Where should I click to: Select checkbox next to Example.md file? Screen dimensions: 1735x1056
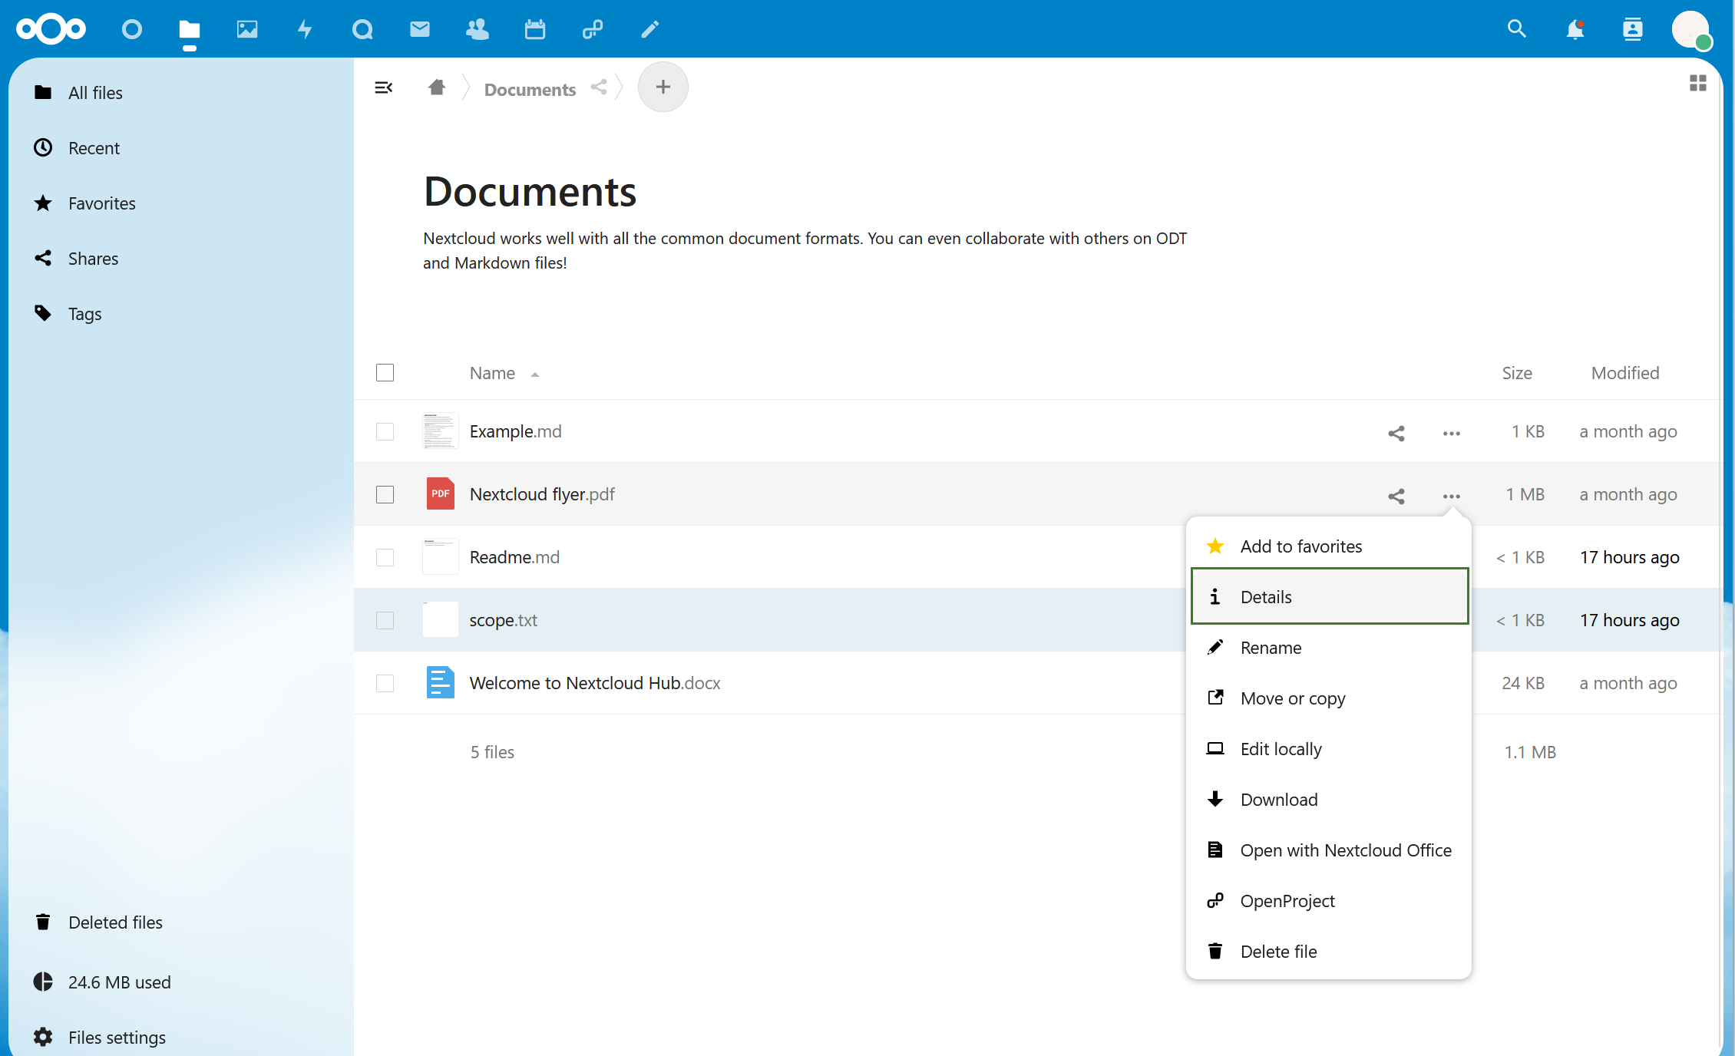click(385, 431)
